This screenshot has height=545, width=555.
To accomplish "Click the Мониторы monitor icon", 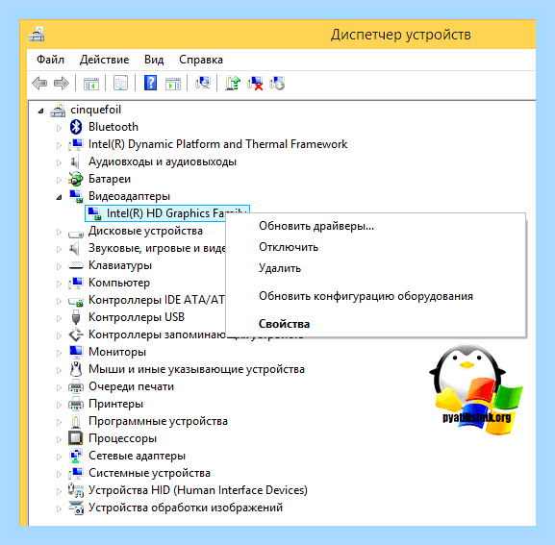I will point(76,352).
